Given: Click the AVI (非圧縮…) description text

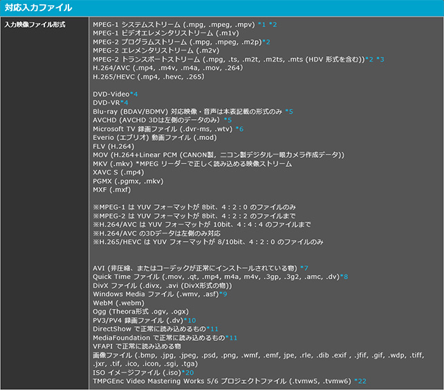Looking at the screenshot, I should click(x=195, y=268).
